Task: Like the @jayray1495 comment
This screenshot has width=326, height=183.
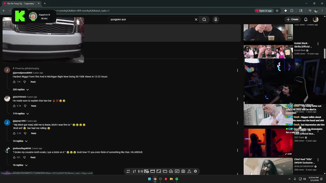Action: pyautogui.click(x=14, y=133)
